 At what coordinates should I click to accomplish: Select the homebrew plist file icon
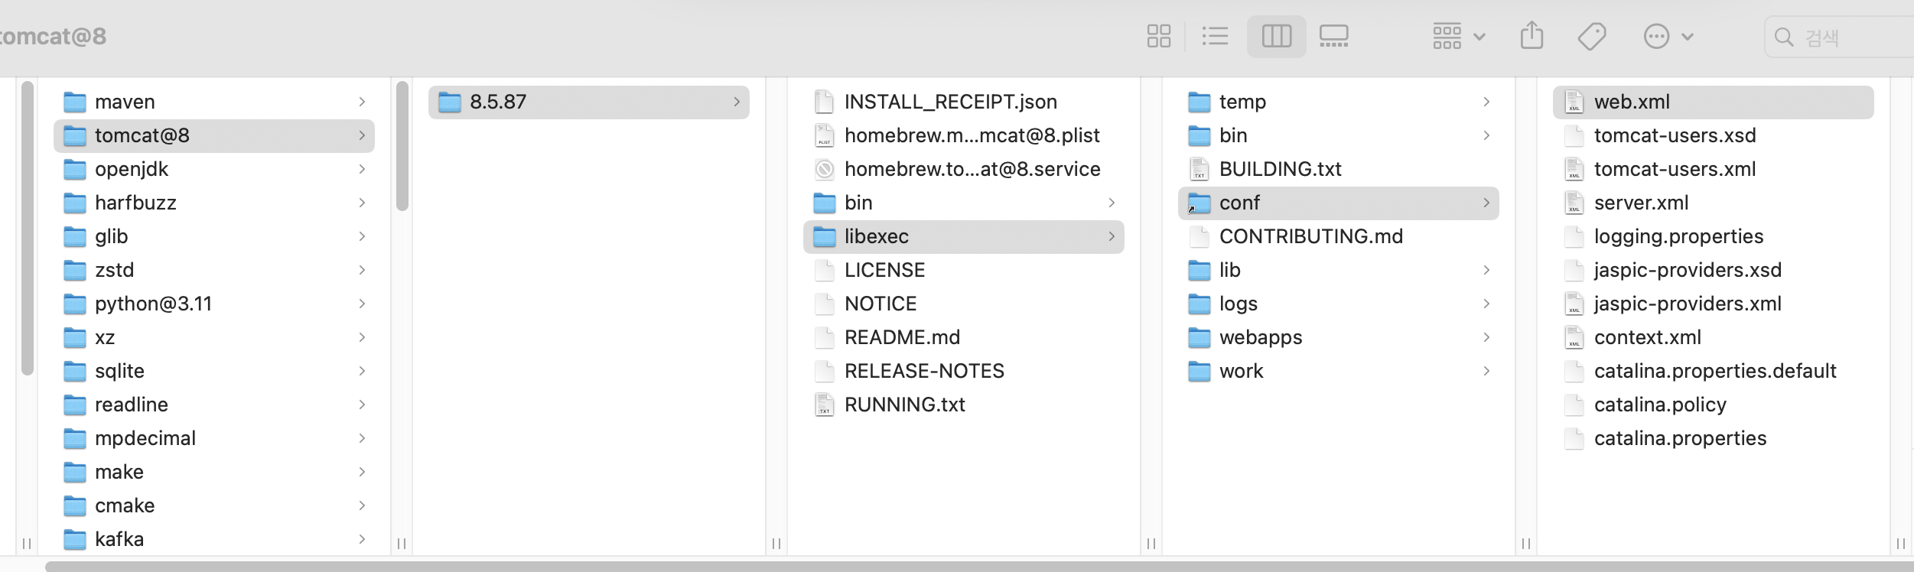(824, 135)
